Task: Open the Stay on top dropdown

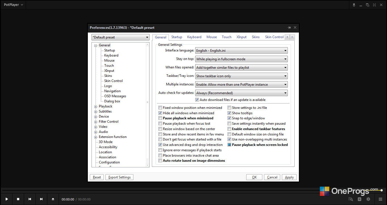Action: pos(241,59)
